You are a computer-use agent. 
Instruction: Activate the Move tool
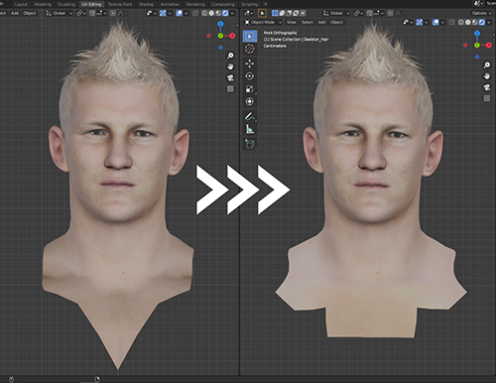(250, 64)
